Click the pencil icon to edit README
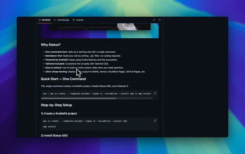The width and height of the screenshot is (245, 154). pos(154,20)
